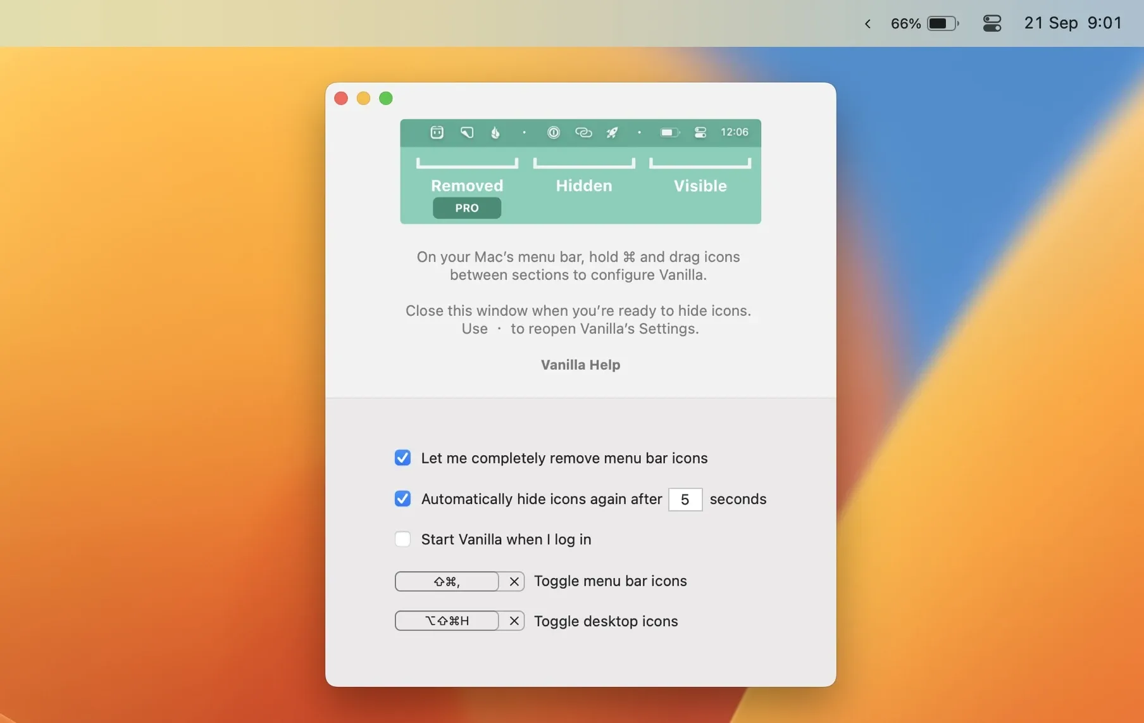The height and width of the screenshot is (723, 1144).
Task: Click the Hidden section label
Action: pos(583,185)
